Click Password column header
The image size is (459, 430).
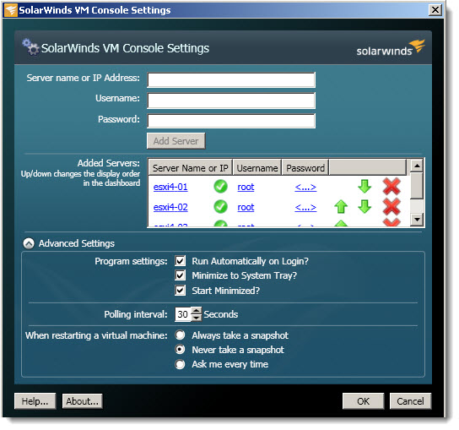point(305,167)
